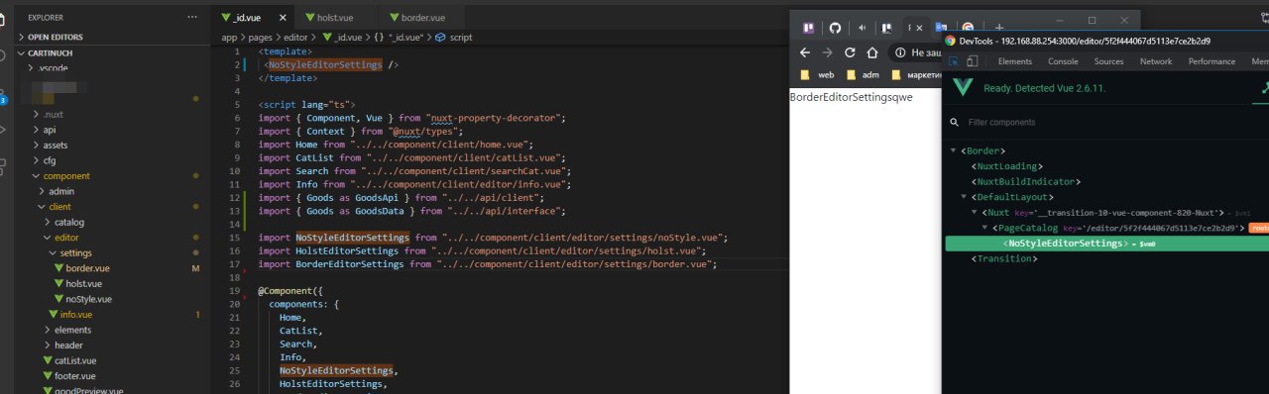Click 'script' breadcrumb segment
The image size is (1269, 394).
[x=461, y=37]
